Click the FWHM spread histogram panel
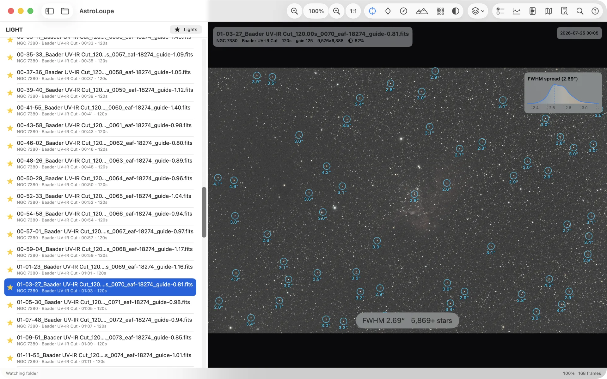607x379 pixels. coord(563,93)
